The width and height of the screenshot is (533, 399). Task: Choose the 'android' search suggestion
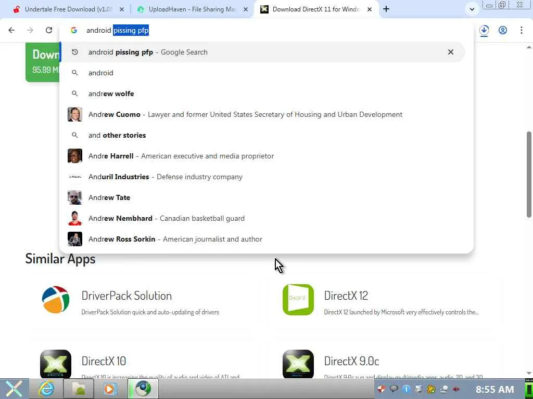coord(262,73)
